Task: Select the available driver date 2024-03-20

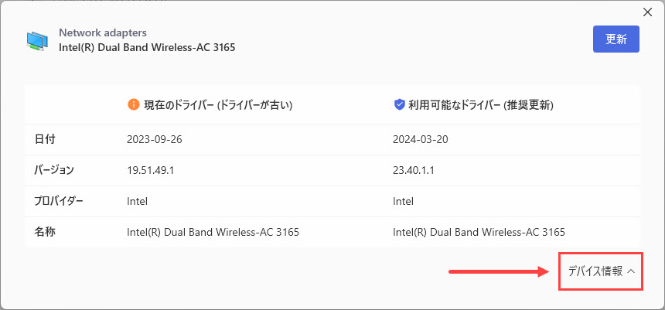Action: [x=421, y=139]
